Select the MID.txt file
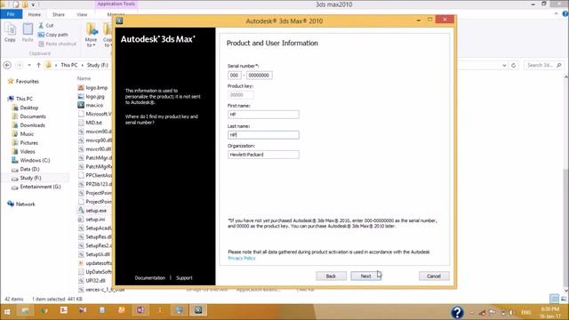This screenshot has width=569, height=320. pos(93,123)
